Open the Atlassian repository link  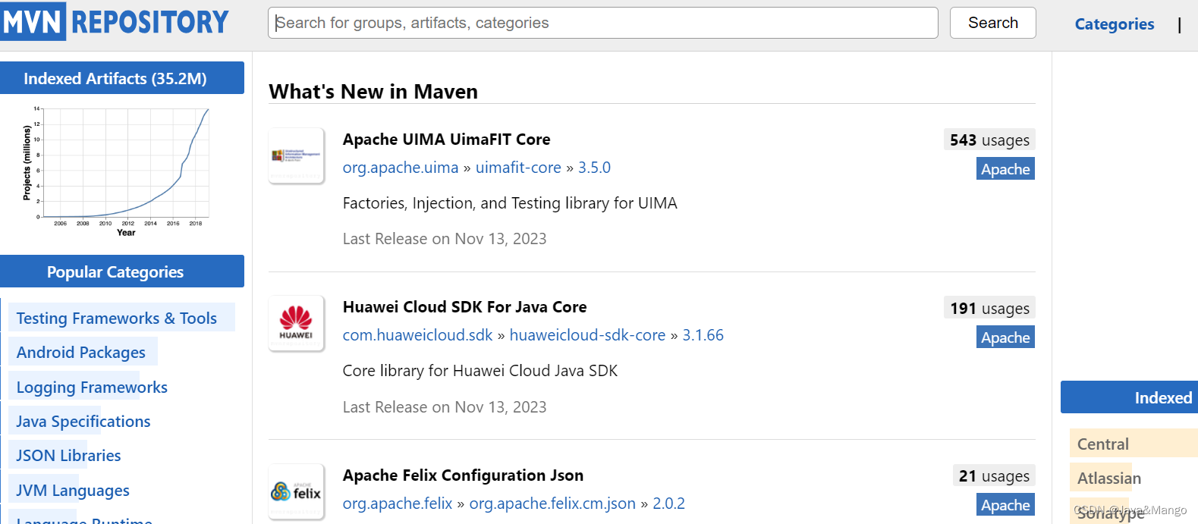click(x=1109, y=479)
